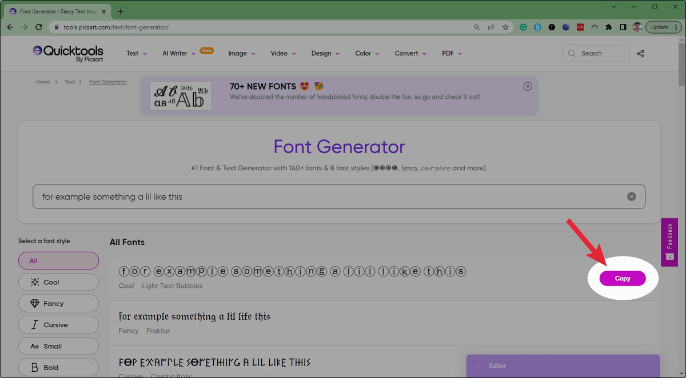Screen dimensions: 686x378
Task: Open the black 'T' extension icon
Action: [x=552, y=27]
